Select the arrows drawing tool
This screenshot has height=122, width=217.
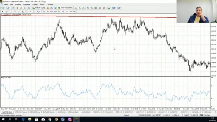[38, 12]
